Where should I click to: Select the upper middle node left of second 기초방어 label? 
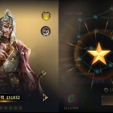pos(96,31)
